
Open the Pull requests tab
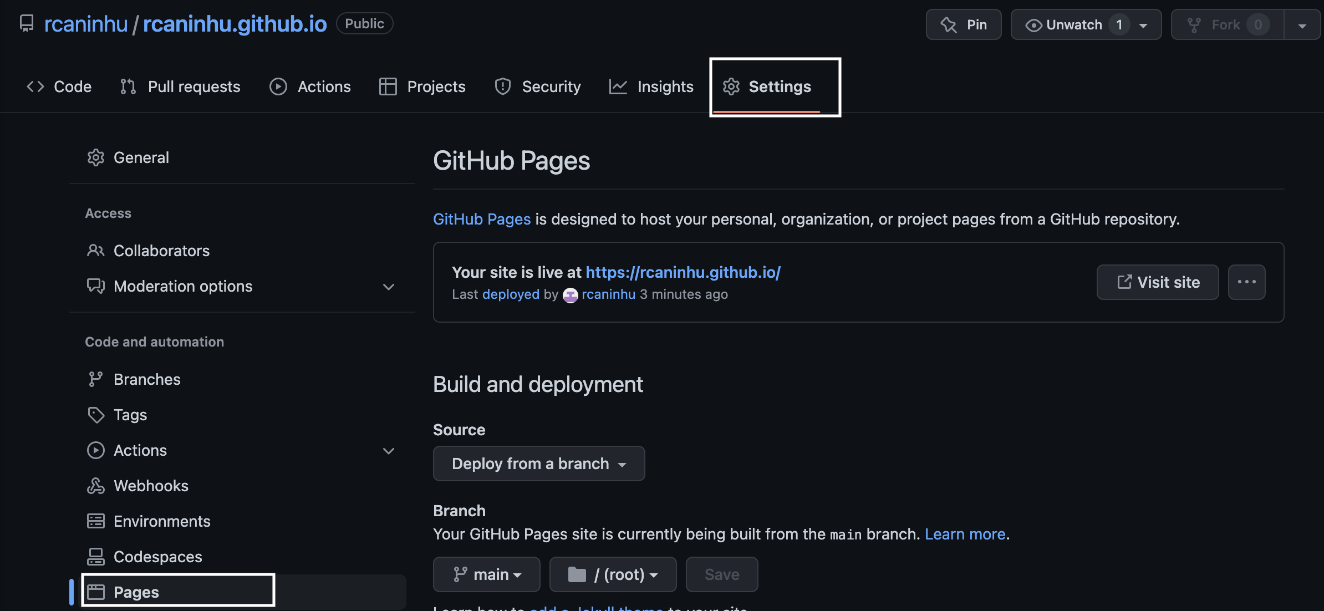180,86
